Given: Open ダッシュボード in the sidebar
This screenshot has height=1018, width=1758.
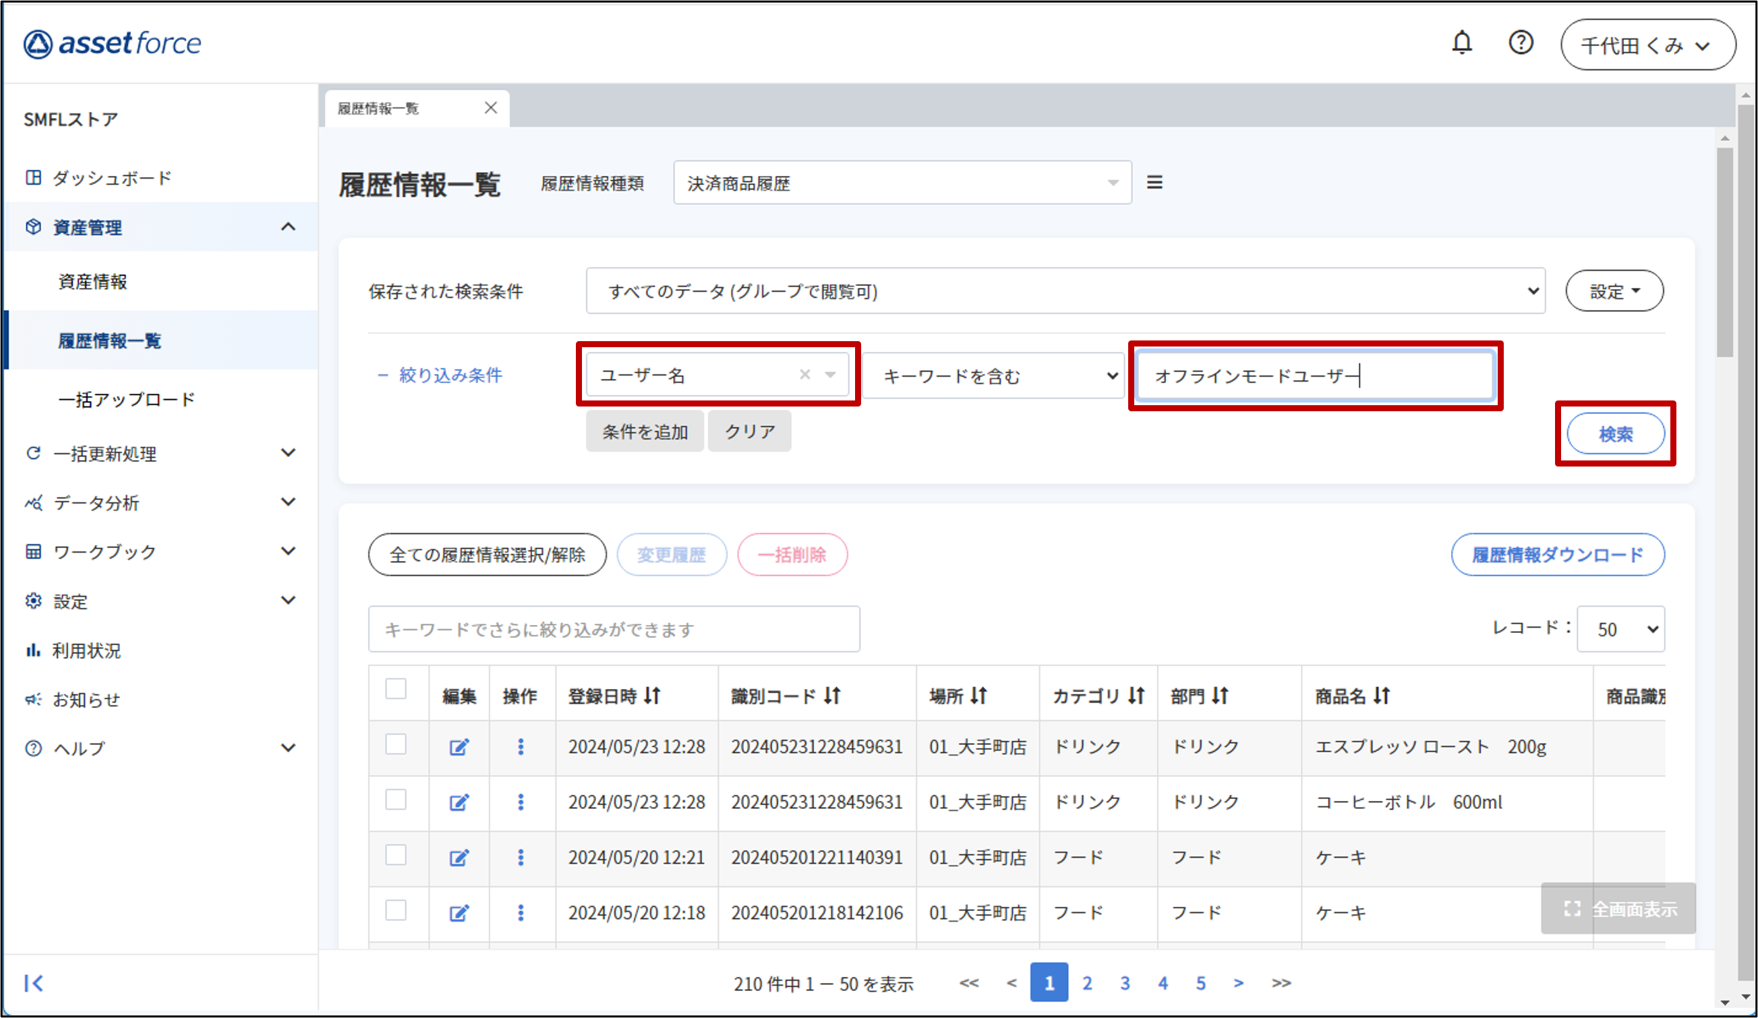Looking at the screenshot, I should (112, 178).
